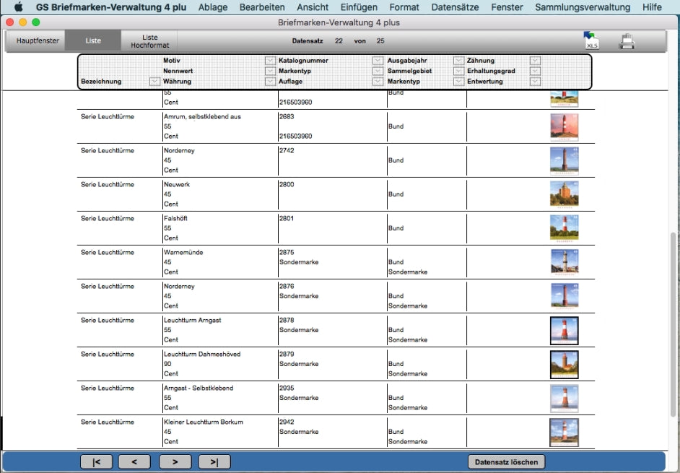This screenshot has width=680, height=473.
Task: Open the Sammlungsverwaltung menu
Action: [x=583, y=7]
